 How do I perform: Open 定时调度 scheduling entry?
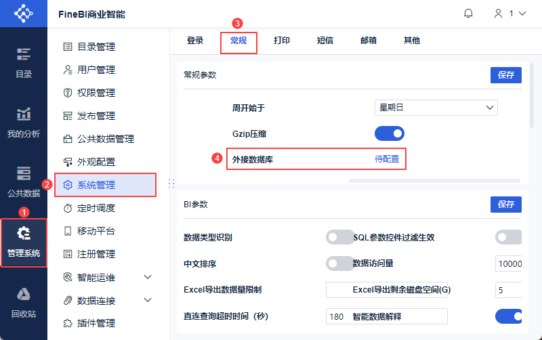tap(96, 208)
